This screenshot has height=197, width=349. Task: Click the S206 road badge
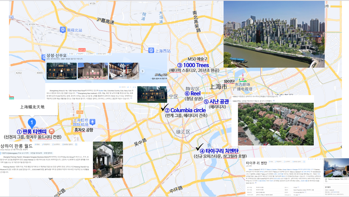[80, 112]
